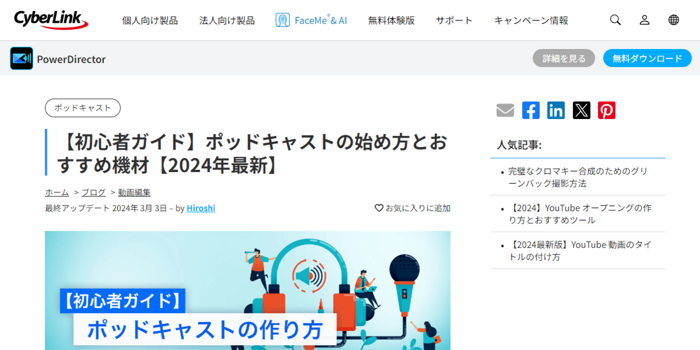This screenshot has width=700, height=350.
Task: Share article via email envelope icon
Action: pos(505,110)
